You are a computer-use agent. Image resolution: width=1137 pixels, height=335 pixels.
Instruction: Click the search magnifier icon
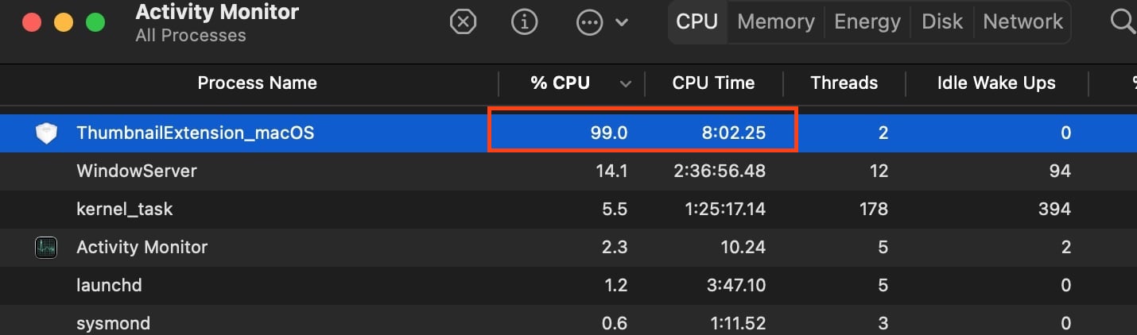[1123, 22]
